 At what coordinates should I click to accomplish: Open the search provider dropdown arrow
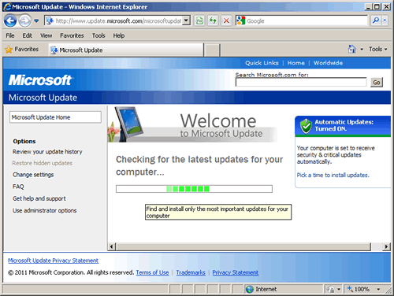click(x=385, y=20)
